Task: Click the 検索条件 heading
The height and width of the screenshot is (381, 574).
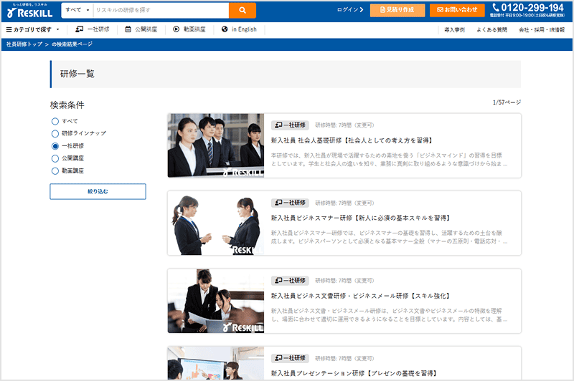Action: [x=67, y=105]
